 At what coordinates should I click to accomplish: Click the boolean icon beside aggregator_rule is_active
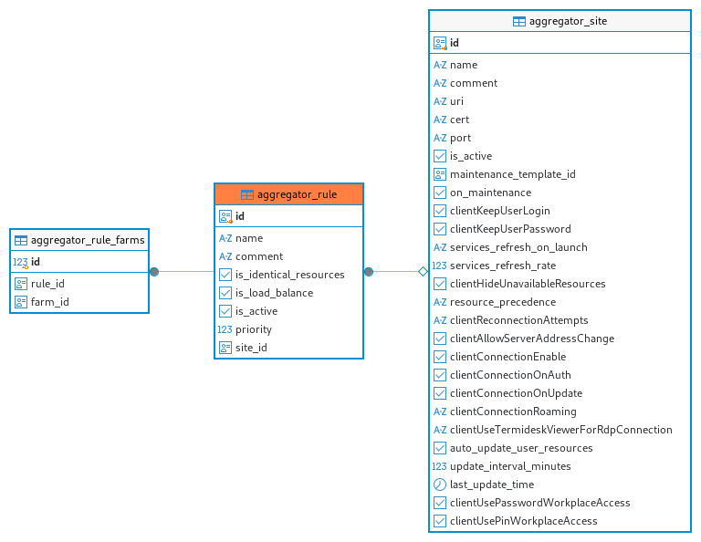[x=225, y=311]
